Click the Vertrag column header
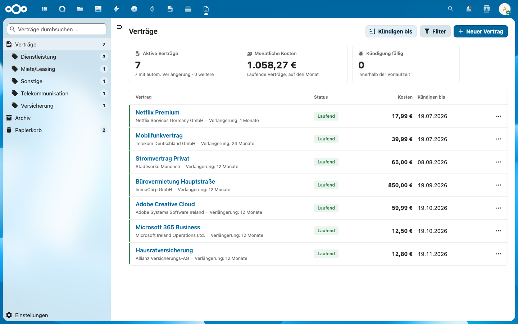 [144, 97]
